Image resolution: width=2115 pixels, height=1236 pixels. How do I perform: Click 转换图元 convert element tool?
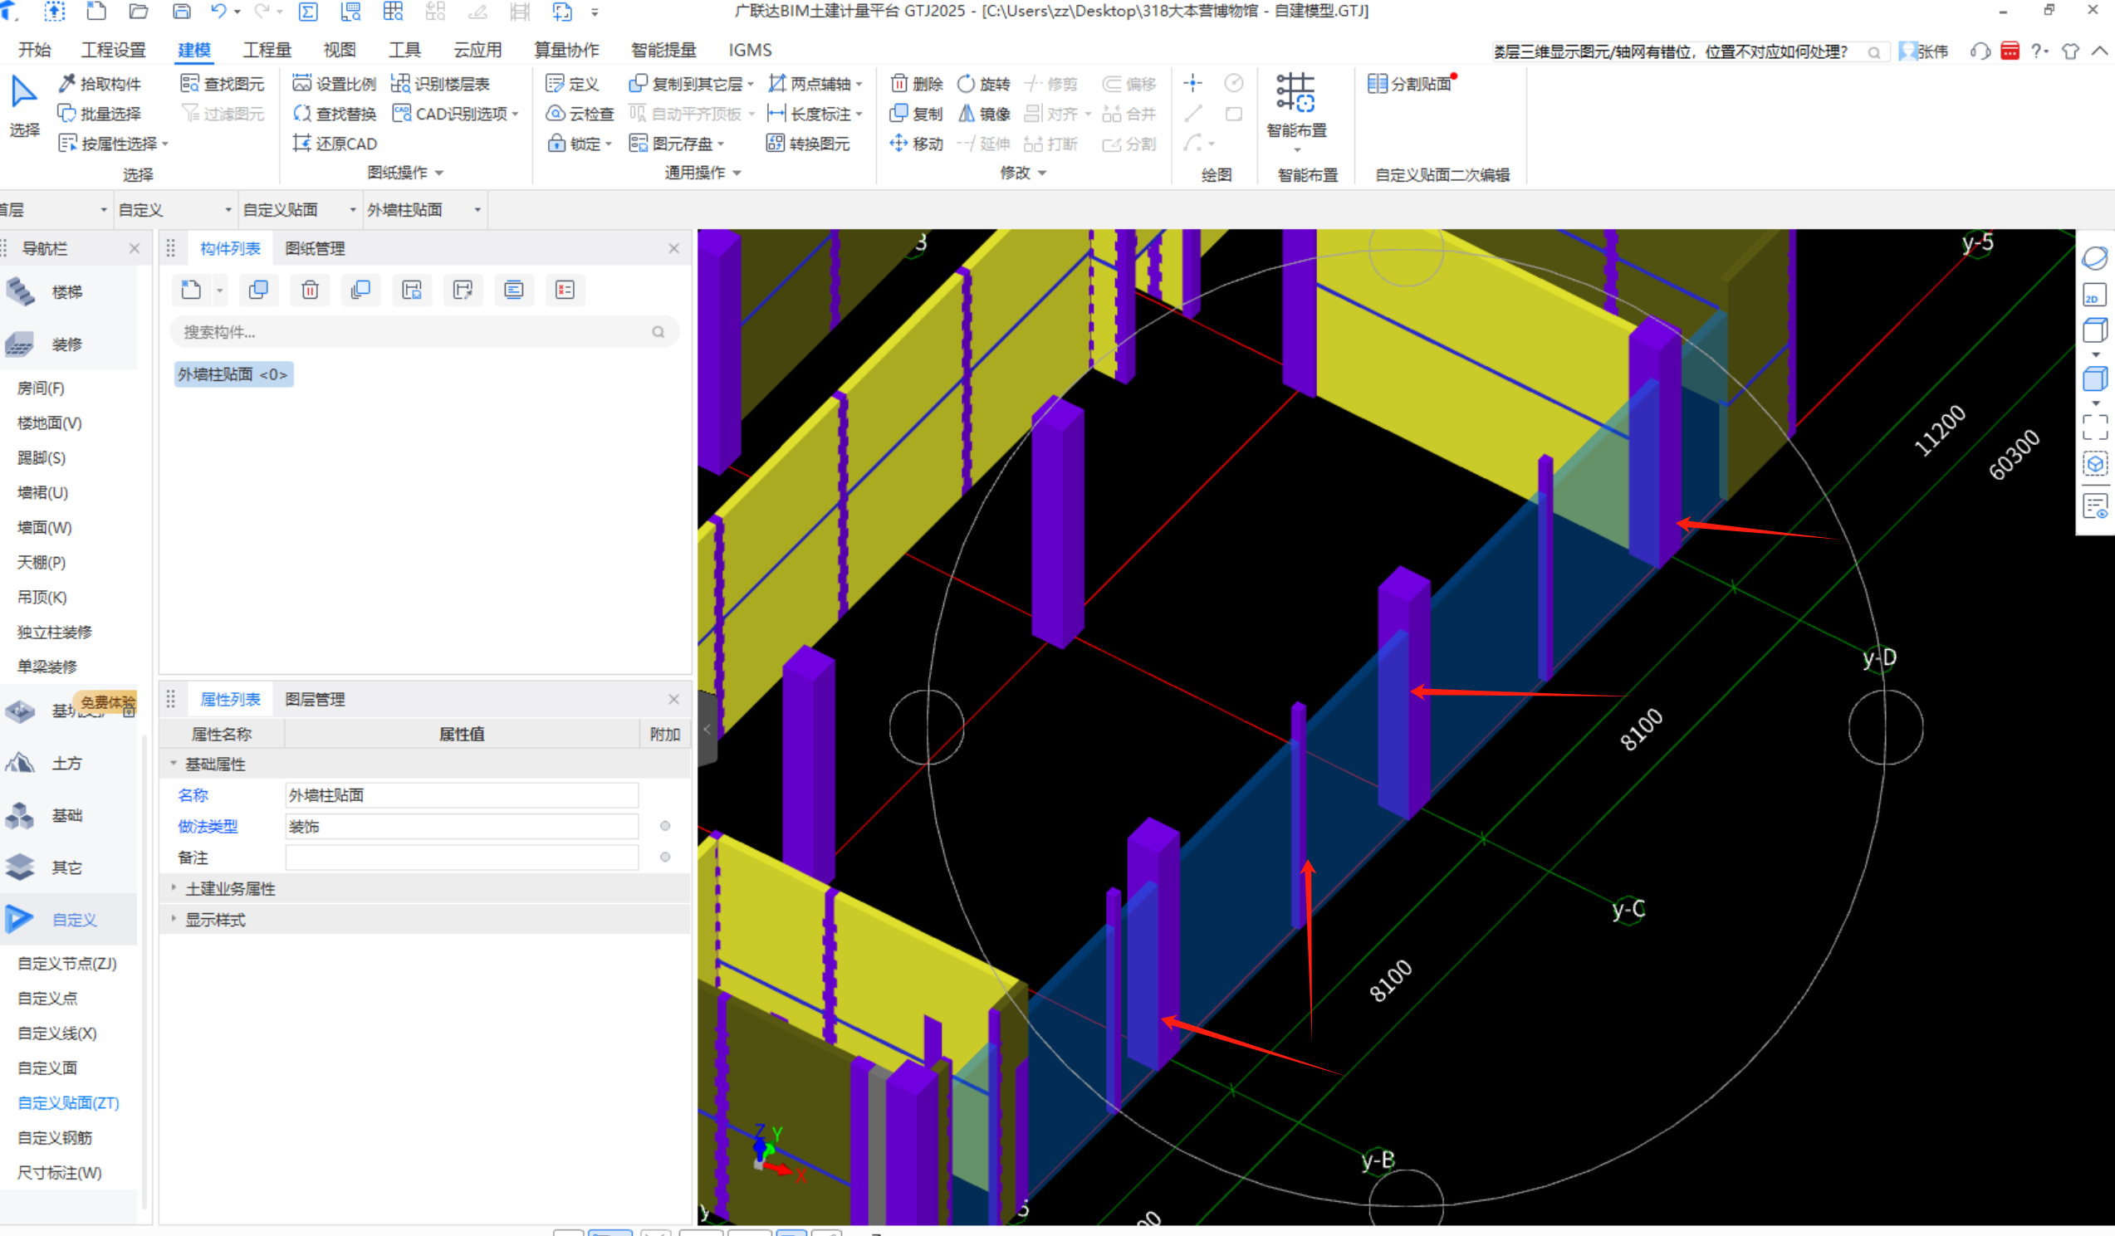pos(807,144)
